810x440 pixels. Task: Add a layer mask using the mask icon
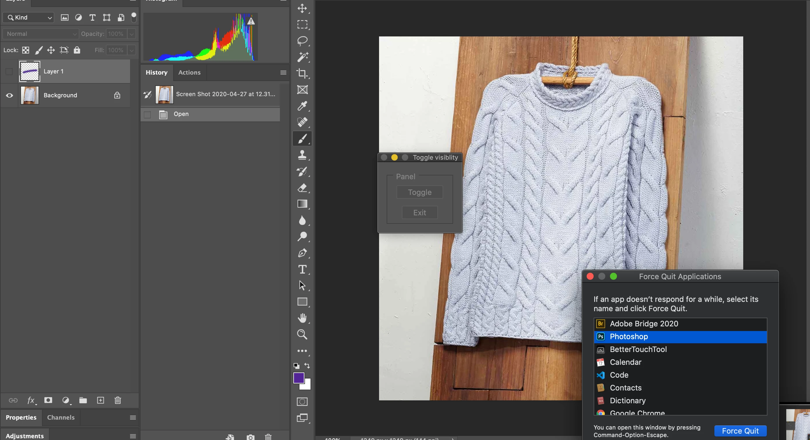48,400
